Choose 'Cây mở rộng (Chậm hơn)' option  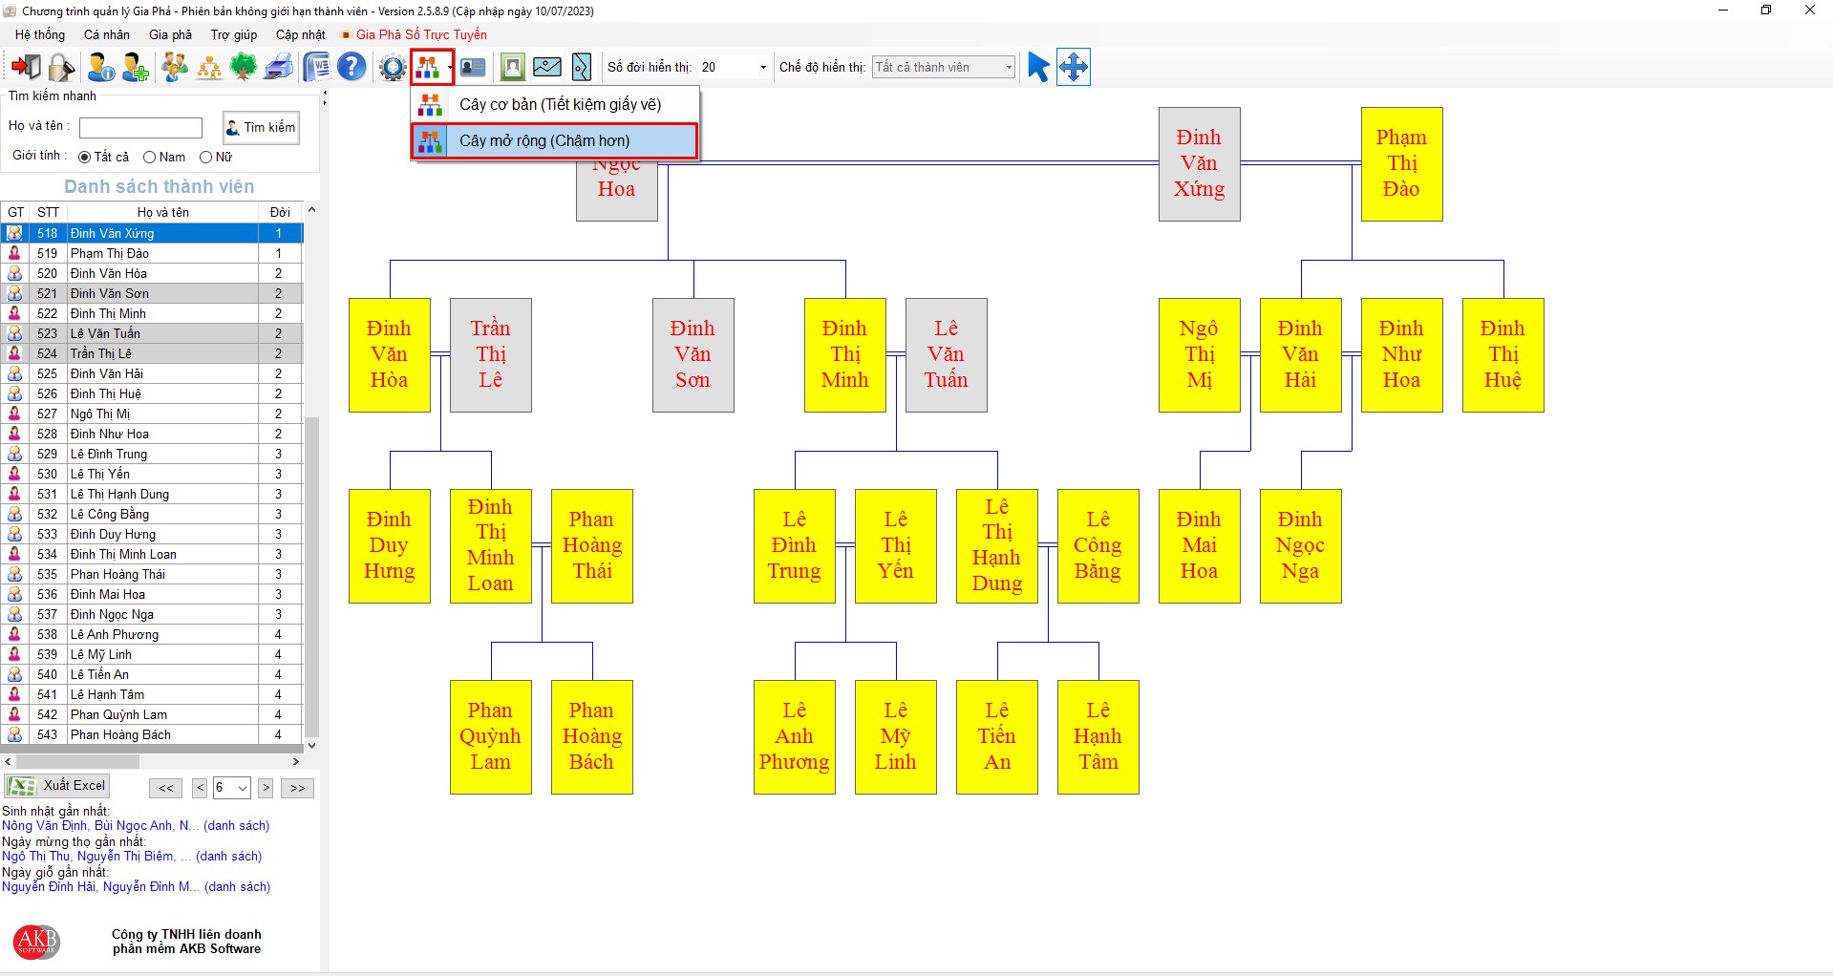(555, 141)
